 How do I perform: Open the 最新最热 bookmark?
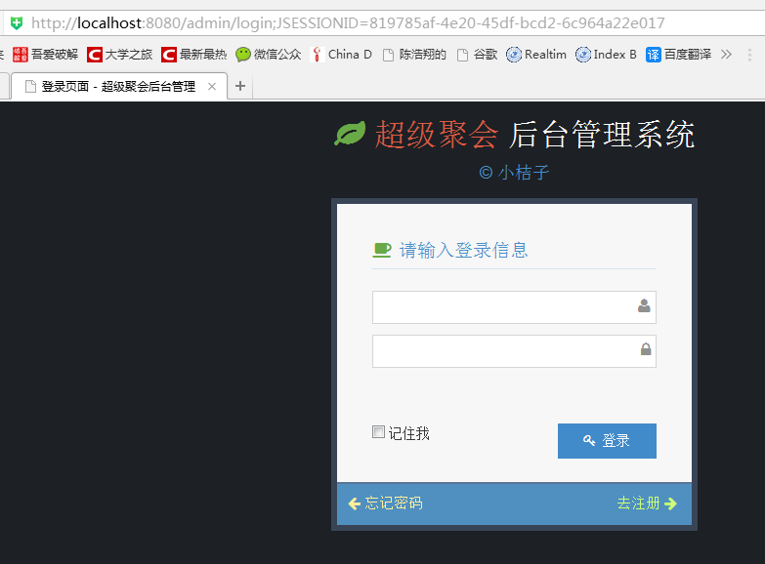tap(194, 54)
